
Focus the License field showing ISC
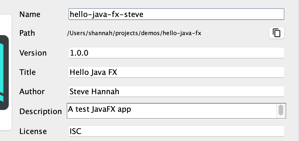pyautogui.click(x=176, y=131)
